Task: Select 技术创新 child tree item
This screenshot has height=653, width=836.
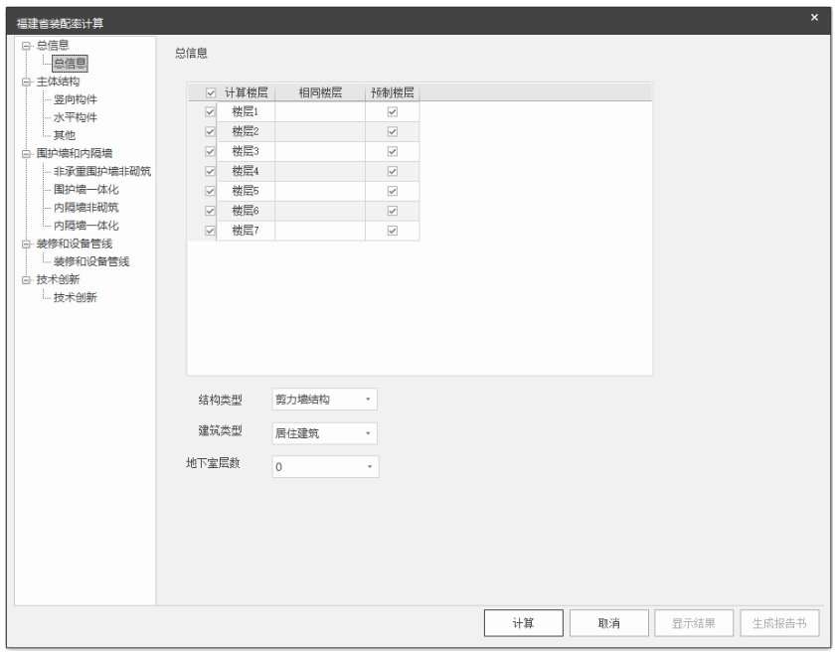Action: (76, 297)
